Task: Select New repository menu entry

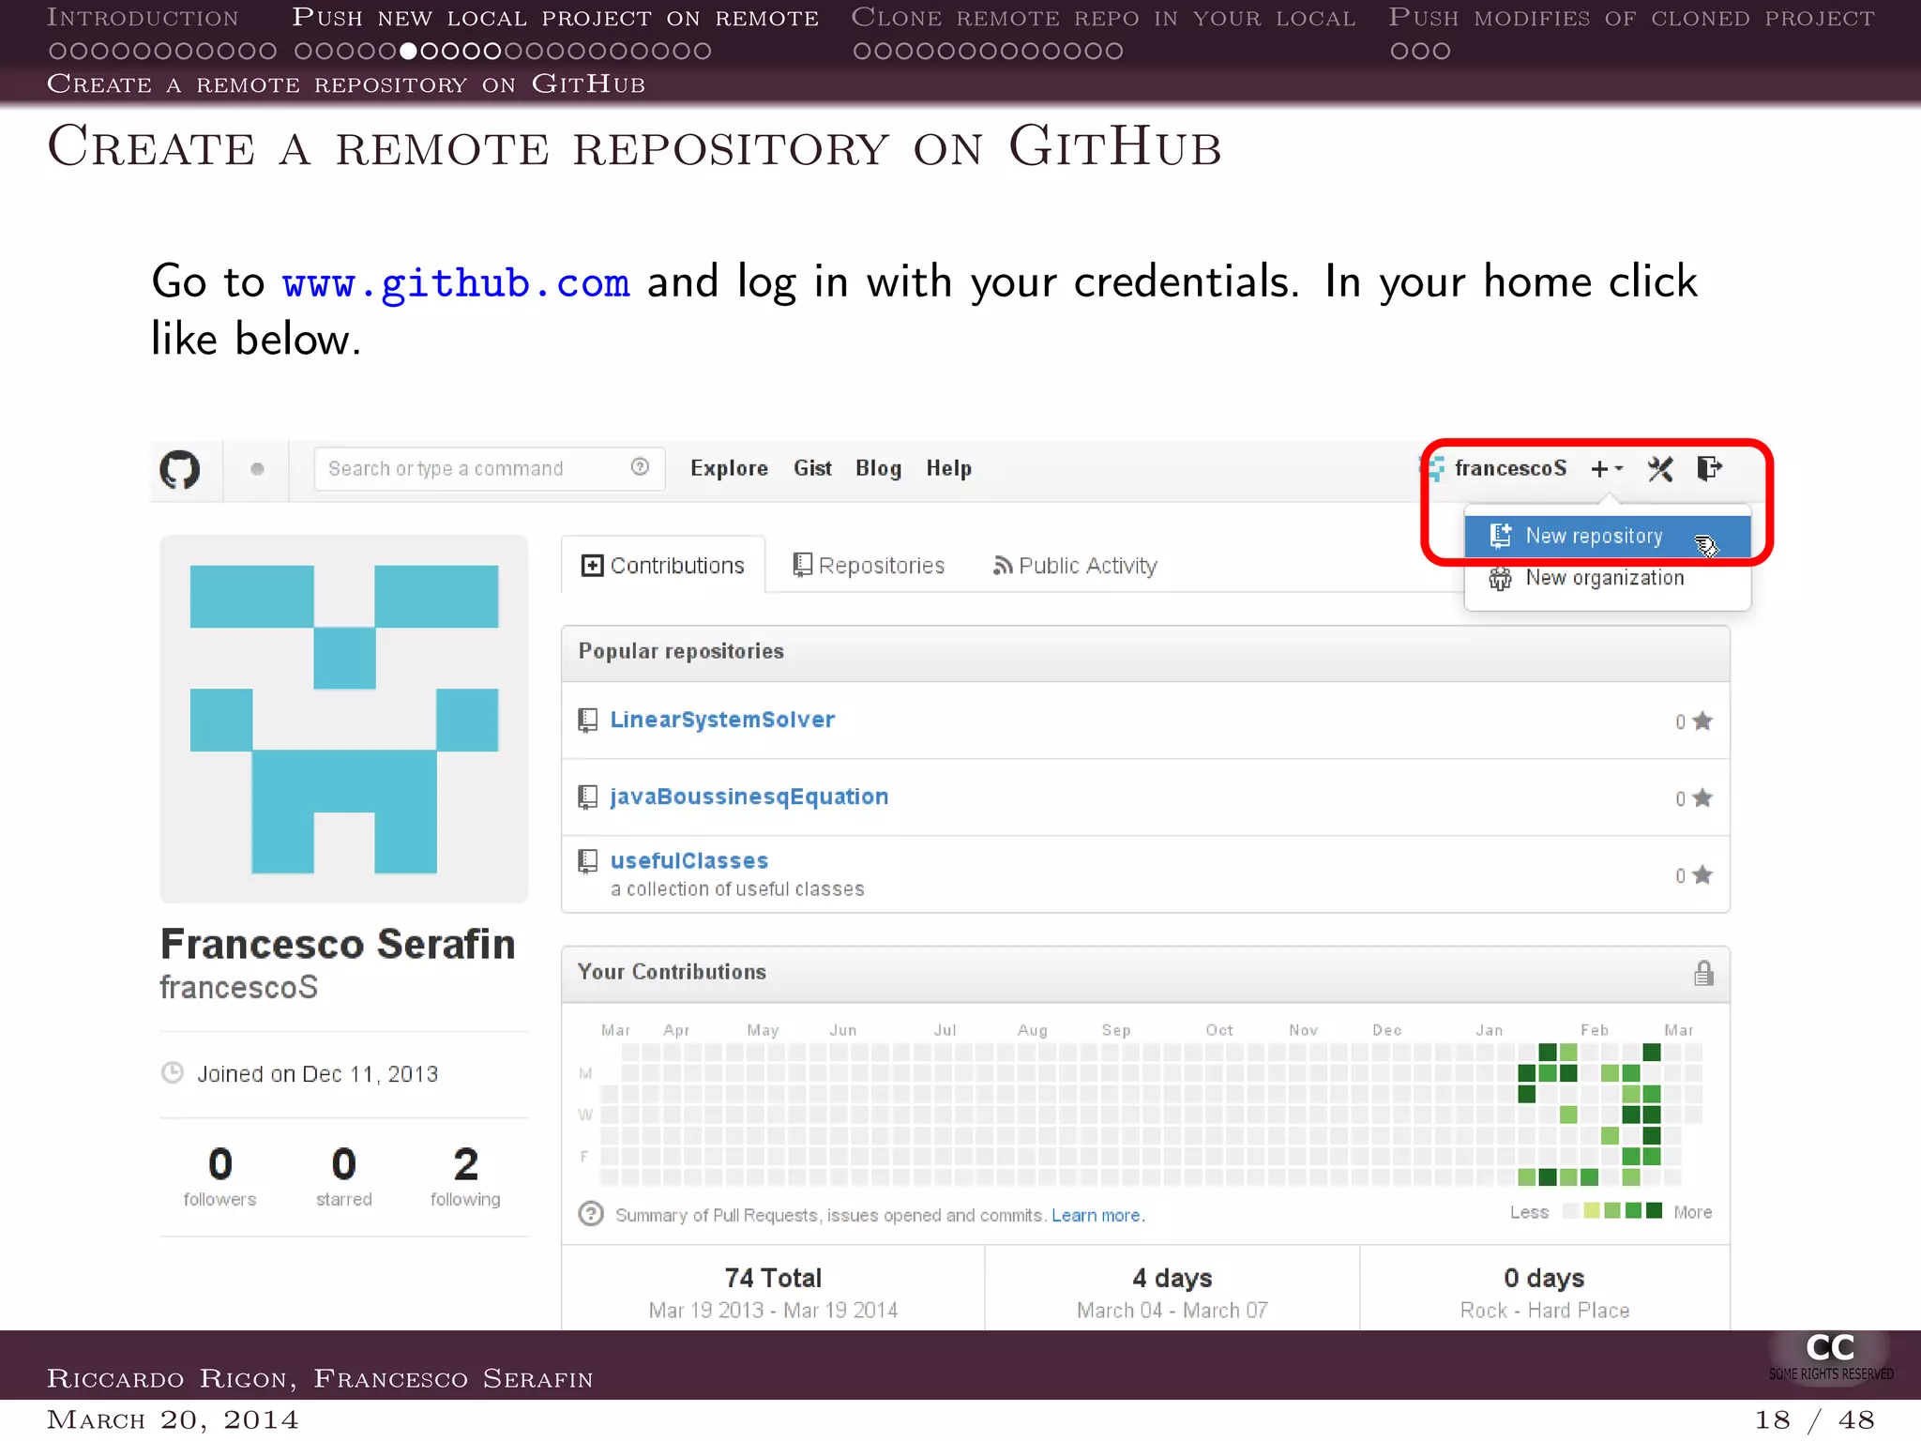Action: click(1607, 536)
